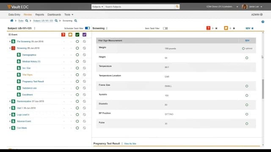Click the Search Subjects input field

point(139,7)
